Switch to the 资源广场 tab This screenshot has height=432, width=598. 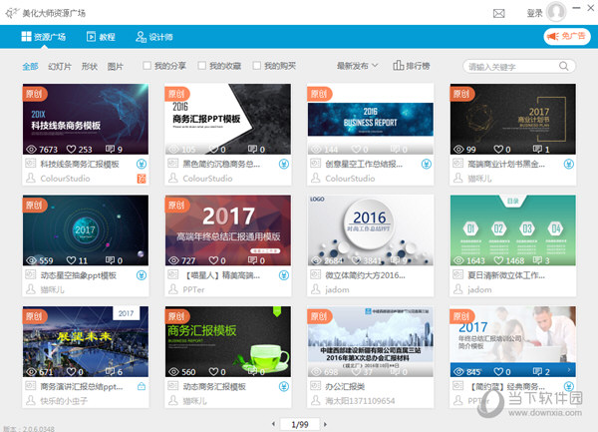pyautogui.click(x=44, y=37)
